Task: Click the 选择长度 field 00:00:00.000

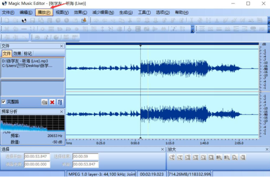Action: click(x=37, y=164)
